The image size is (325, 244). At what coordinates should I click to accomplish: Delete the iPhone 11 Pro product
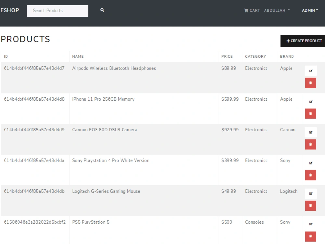pos(310,114)
